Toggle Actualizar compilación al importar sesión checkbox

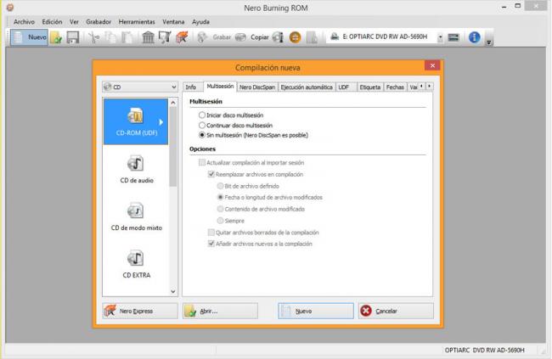202,163
